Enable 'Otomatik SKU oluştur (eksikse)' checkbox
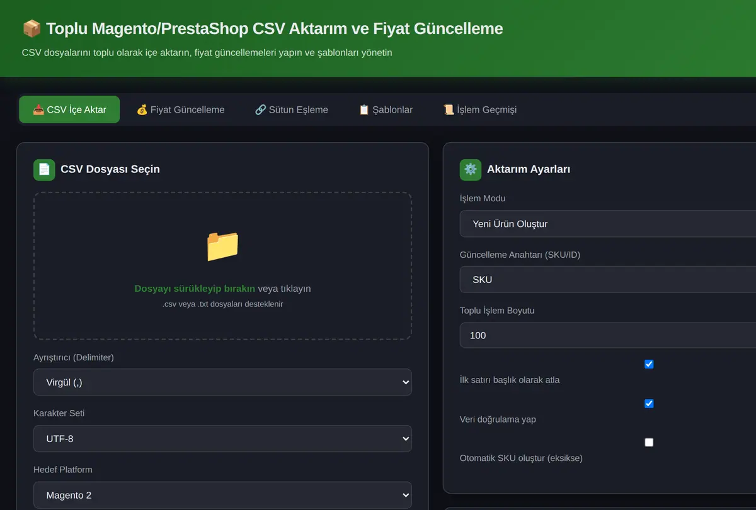The height and width of the screenshot is (510, 756). click(649, 443)
